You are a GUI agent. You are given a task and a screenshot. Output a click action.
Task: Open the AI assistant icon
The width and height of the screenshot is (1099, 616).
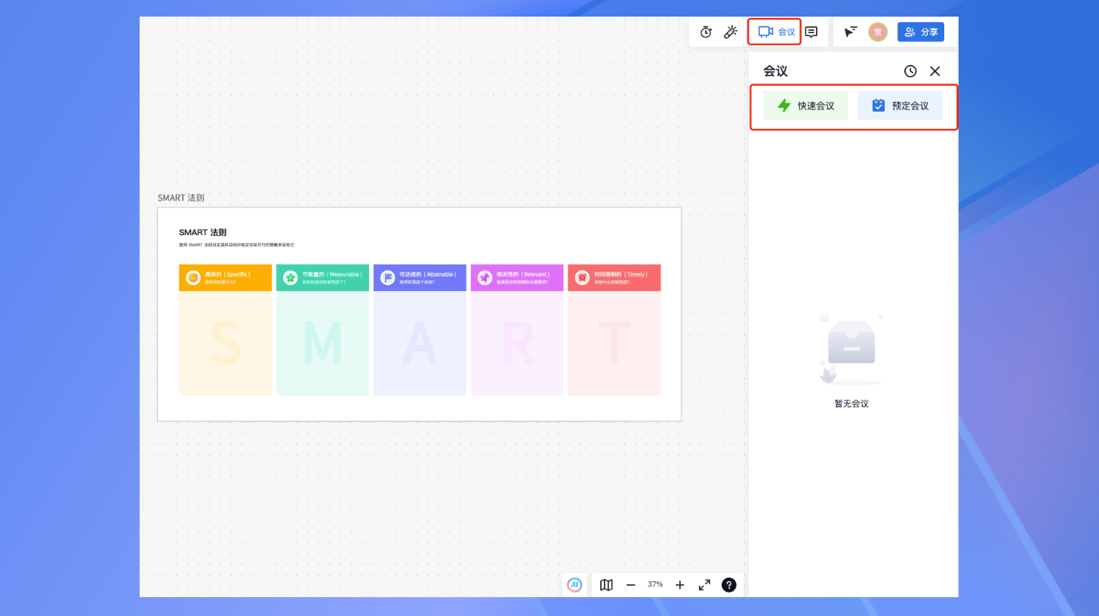click(x=574, y=584)
